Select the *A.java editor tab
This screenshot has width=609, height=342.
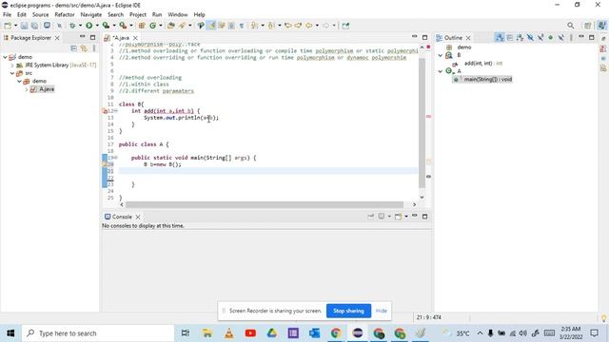[x=121, y=38]
